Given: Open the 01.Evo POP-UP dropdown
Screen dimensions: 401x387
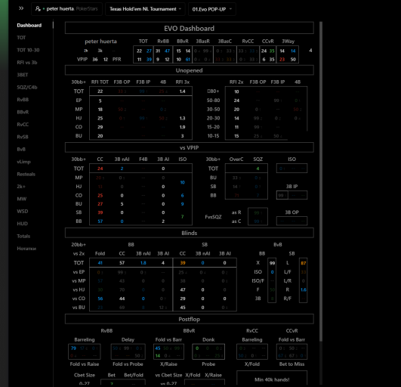Looking at the screenshot, I should coord(212,9).
